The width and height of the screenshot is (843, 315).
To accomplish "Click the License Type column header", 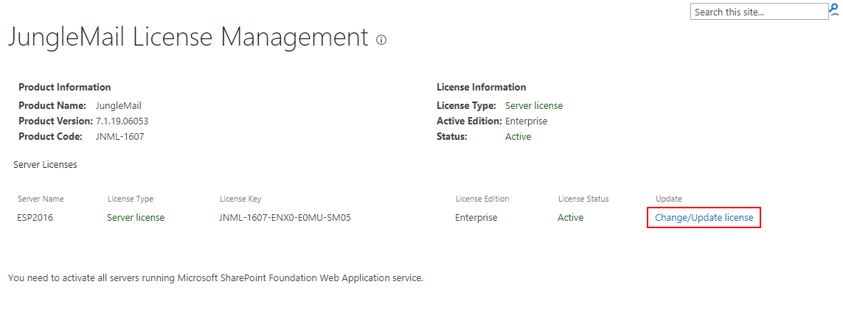I will pyautogui.click(x=130, y=199).
